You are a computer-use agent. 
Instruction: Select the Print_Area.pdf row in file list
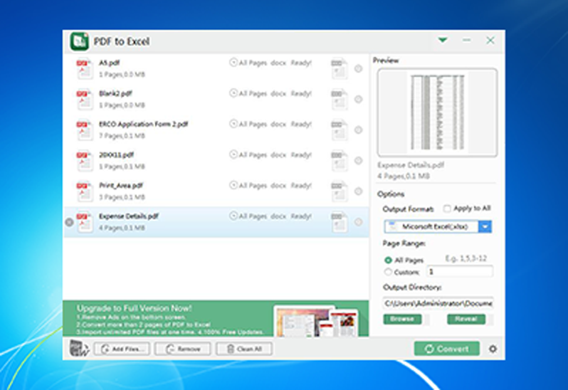click(216, 191)
